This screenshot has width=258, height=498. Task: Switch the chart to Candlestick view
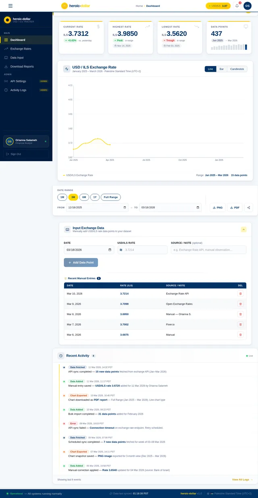click(x=237, y=69)
